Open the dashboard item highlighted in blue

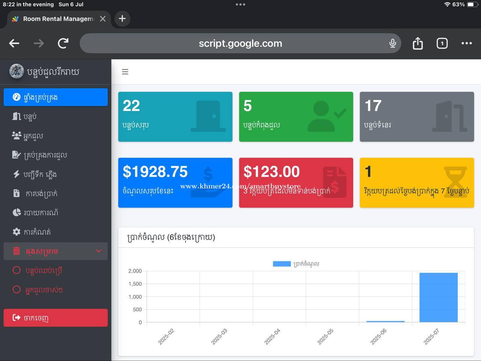[56, 97]
